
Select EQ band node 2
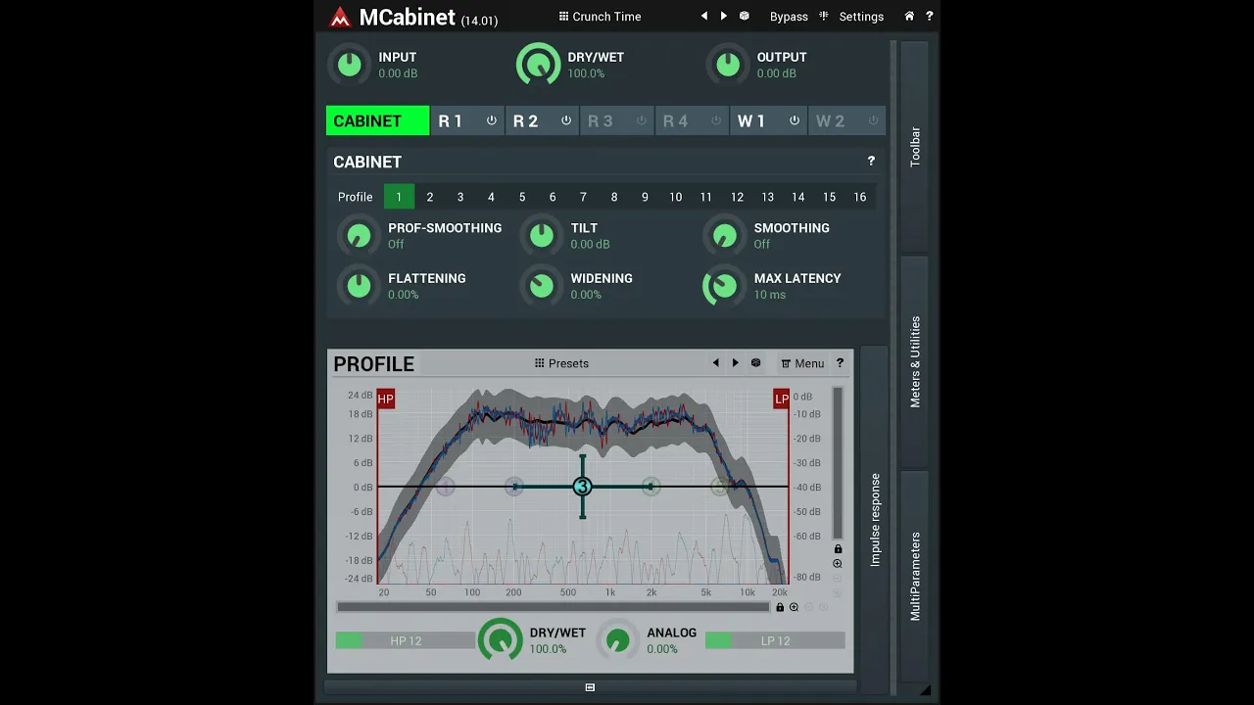tap(514, 487)
